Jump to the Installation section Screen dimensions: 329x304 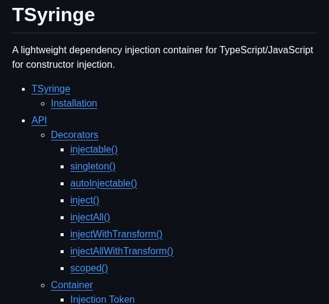[74, 104]
